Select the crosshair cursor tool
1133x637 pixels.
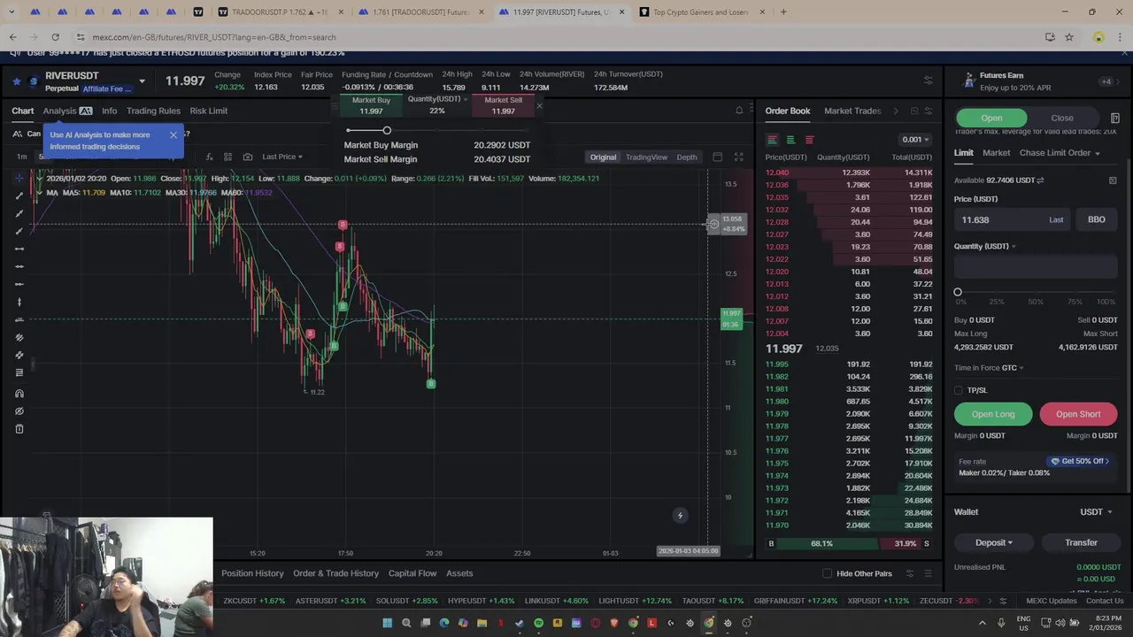pos(19,178)
